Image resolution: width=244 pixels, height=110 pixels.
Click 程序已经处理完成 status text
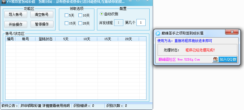pyautogui.click(x=200, y=50)
